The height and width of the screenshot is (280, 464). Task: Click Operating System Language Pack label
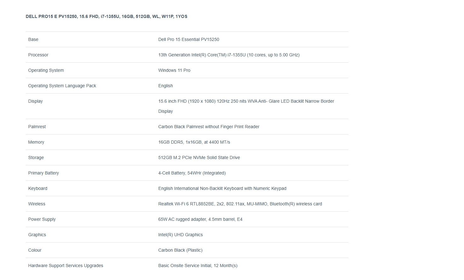pos(62,86)
